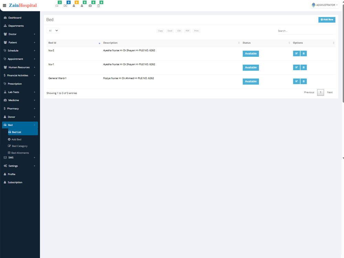Edit the Icu-2 bed entry
Screen dimensions: 344x258
(x=297, y=54)
